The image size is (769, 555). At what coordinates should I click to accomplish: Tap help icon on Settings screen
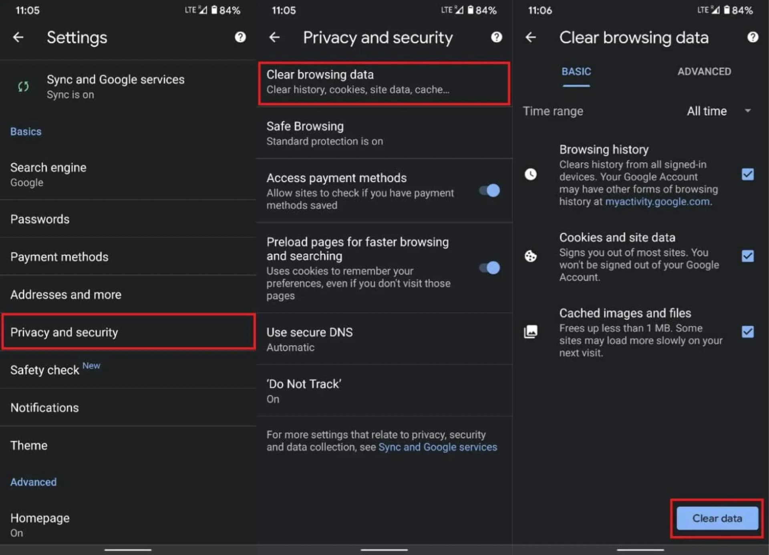[240, 37]
